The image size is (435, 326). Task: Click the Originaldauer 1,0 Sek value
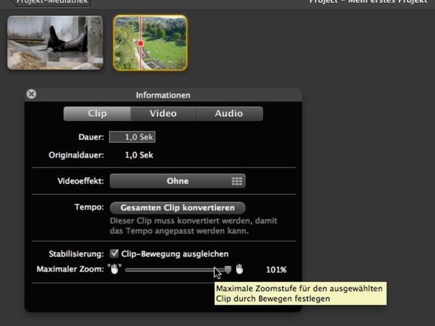point(139,155)
